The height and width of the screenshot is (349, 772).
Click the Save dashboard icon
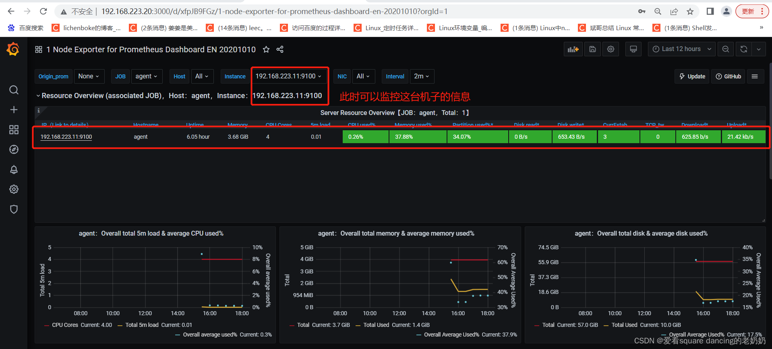click(x=592, y=49)
